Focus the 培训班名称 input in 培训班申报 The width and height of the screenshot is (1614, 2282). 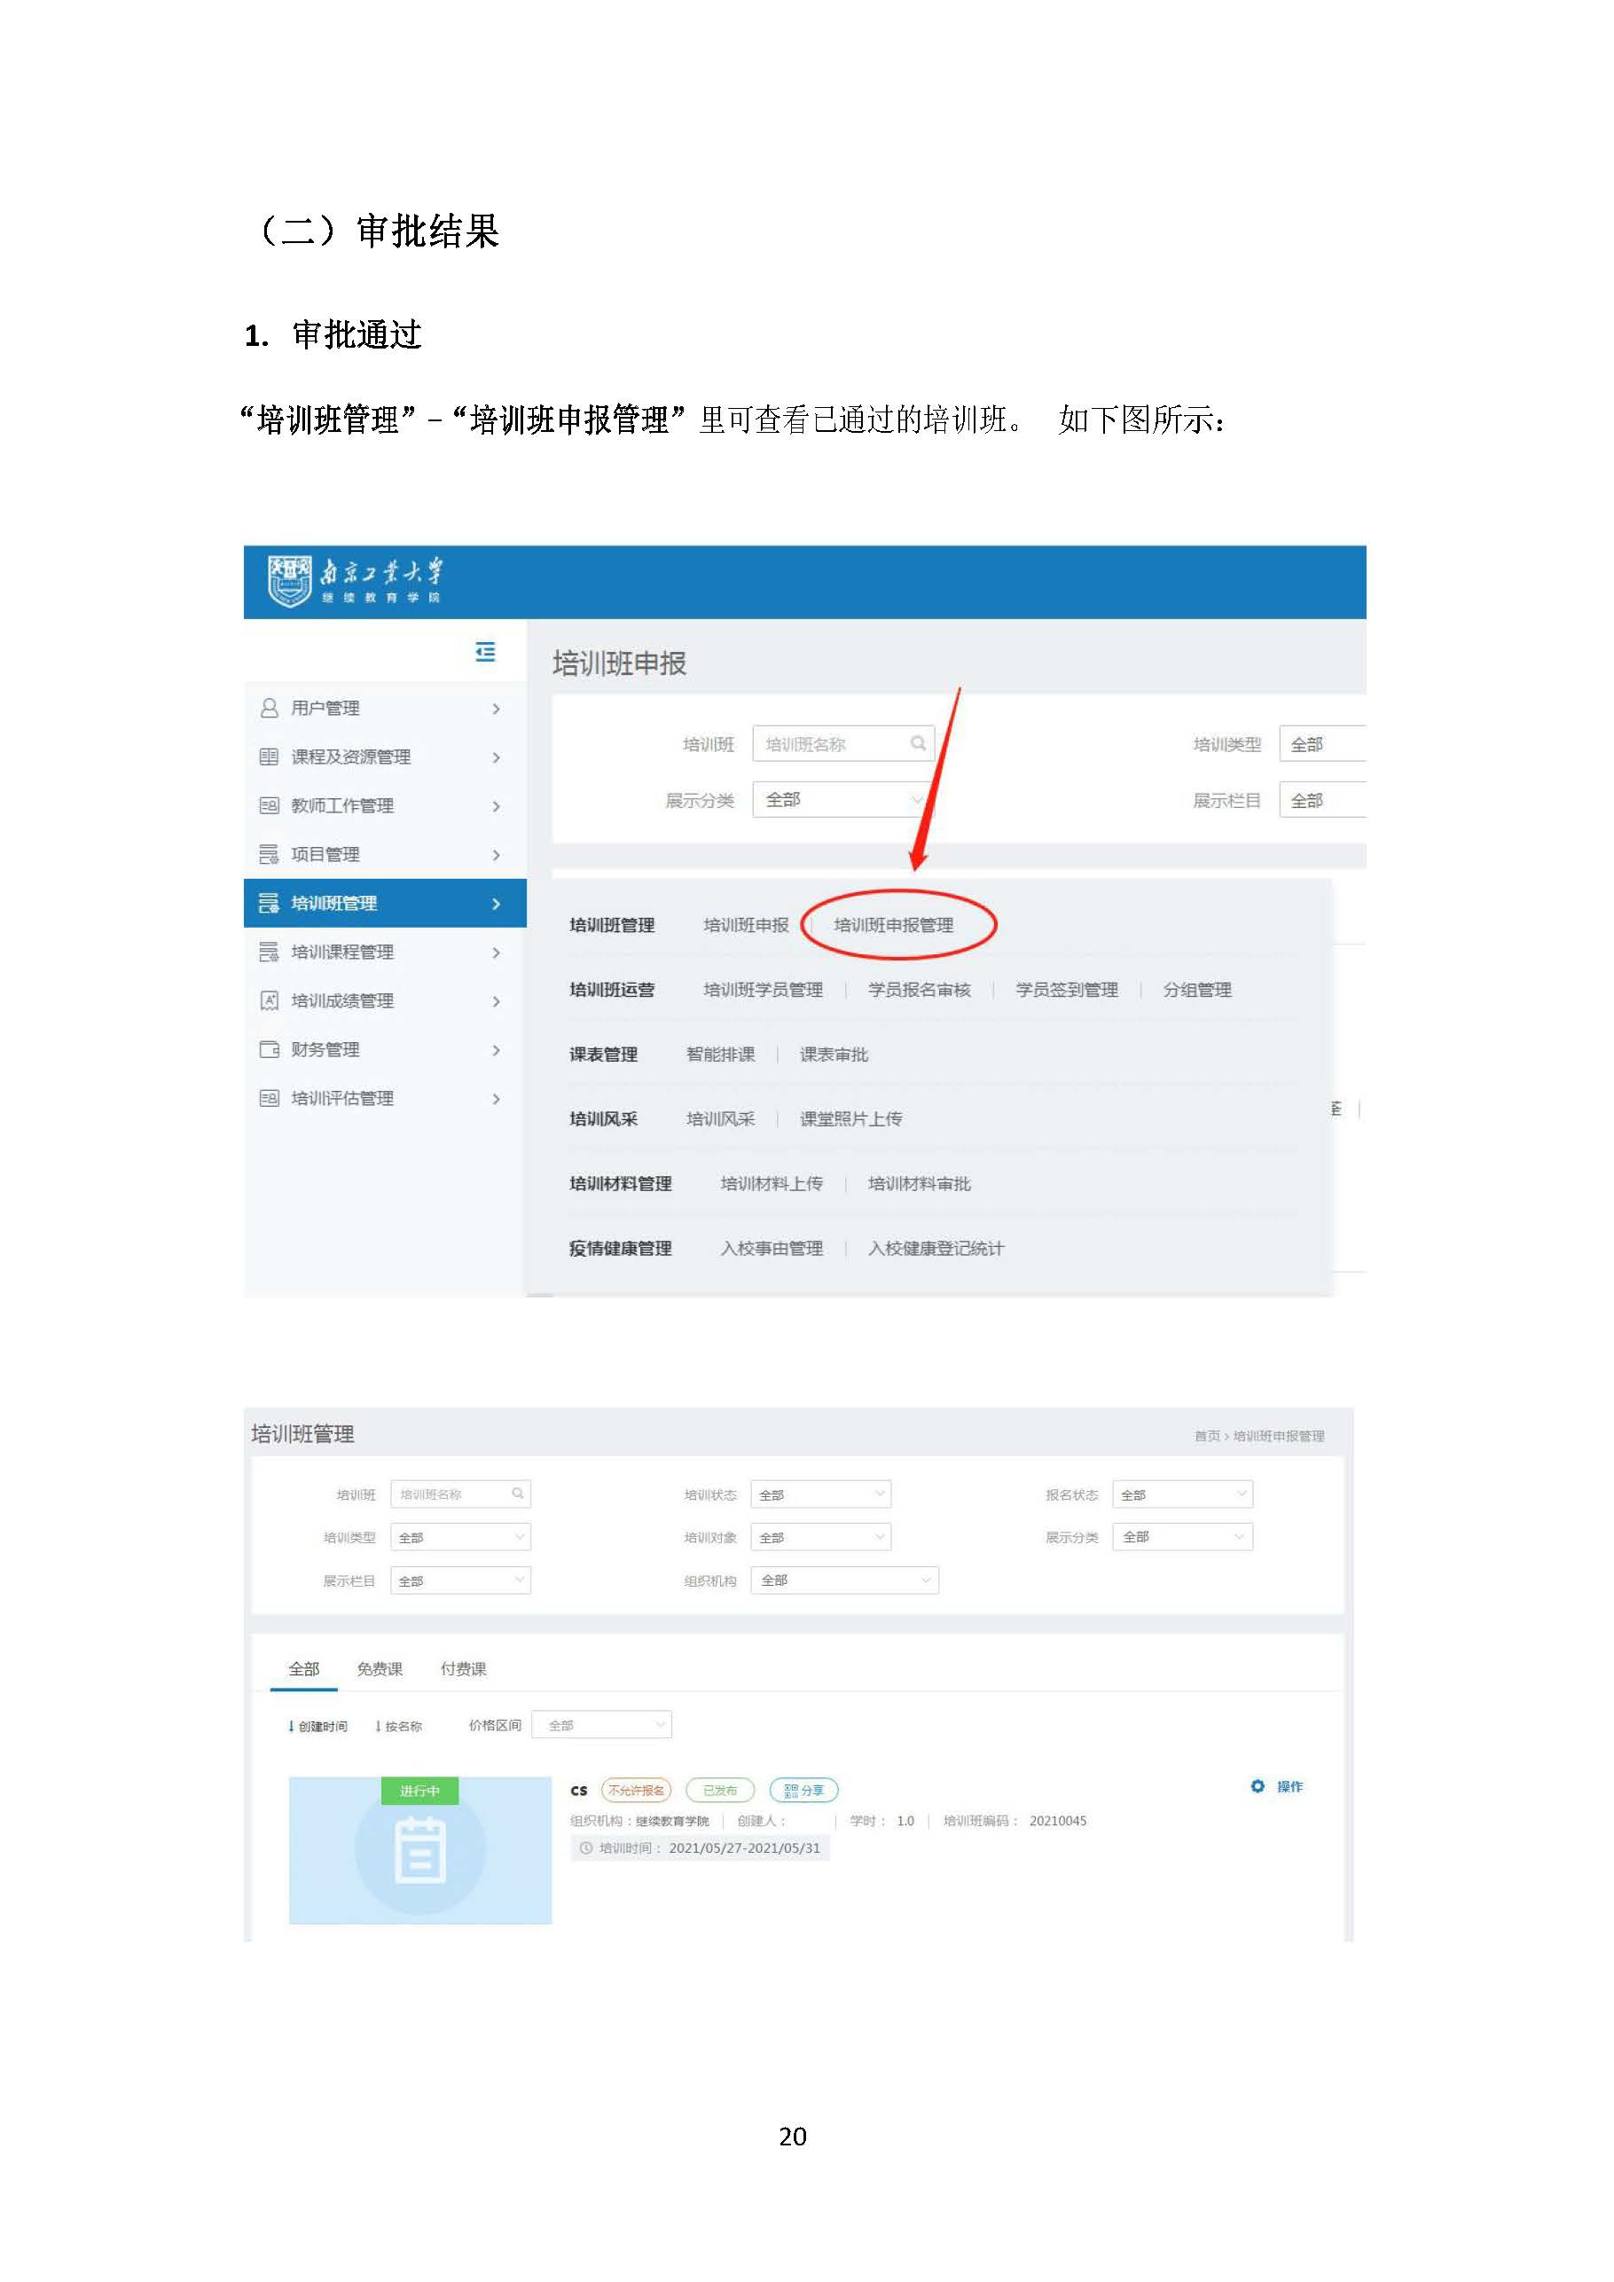point(842,743)
